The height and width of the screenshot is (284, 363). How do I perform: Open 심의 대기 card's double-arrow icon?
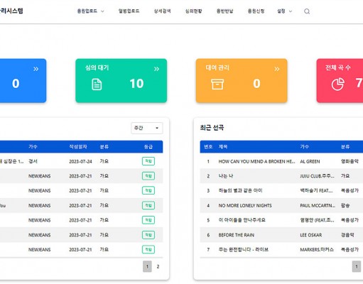coord(156,69)
